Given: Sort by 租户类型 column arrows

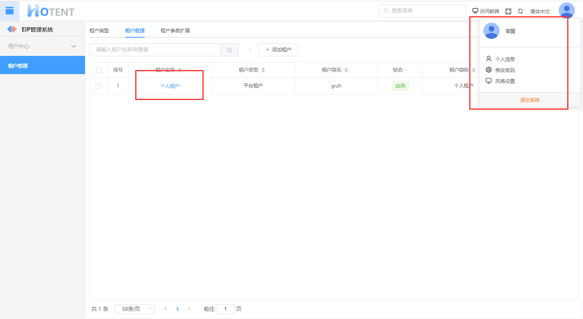Looking at the screenshot, I should point(263,70).
